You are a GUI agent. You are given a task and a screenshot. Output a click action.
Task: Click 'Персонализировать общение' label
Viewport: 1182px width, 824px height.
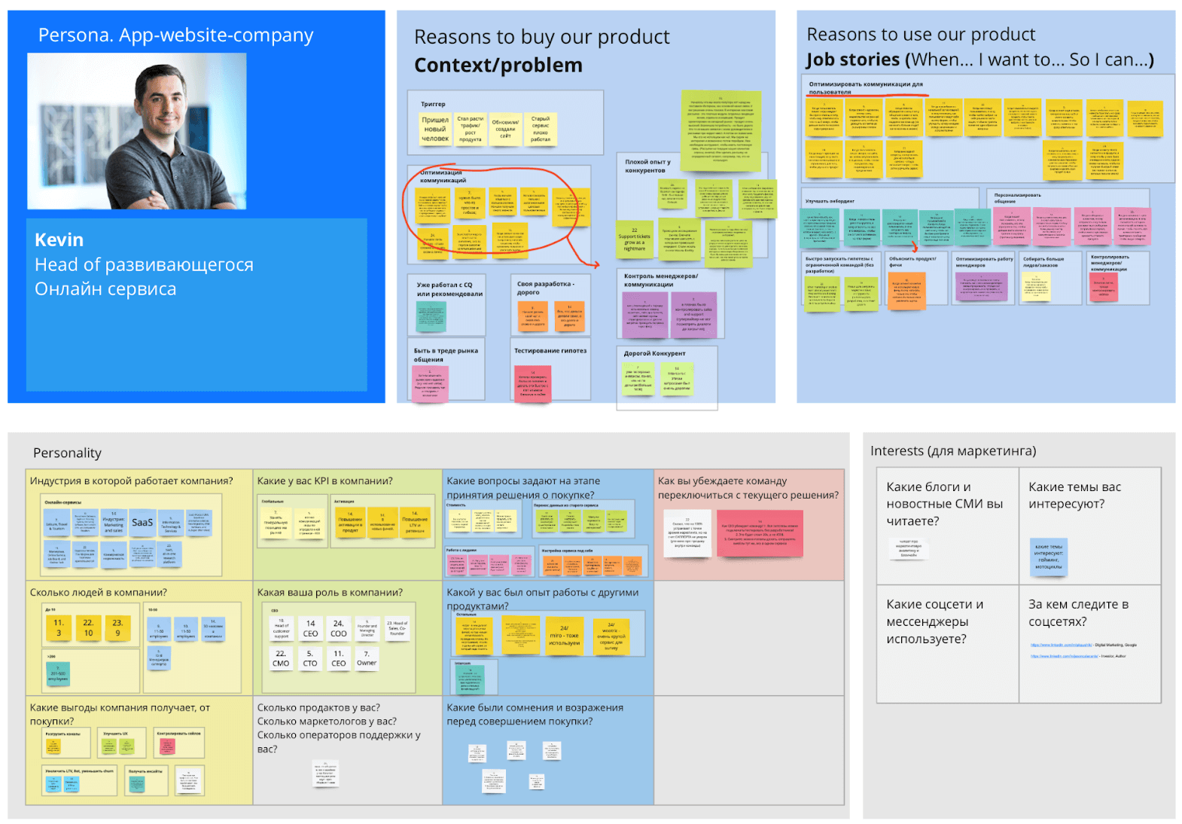tap(1017, 198)
